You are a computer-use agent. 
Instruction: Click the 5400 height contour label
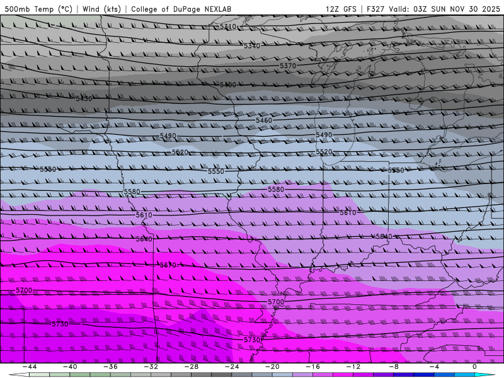[x=228, y=85]
